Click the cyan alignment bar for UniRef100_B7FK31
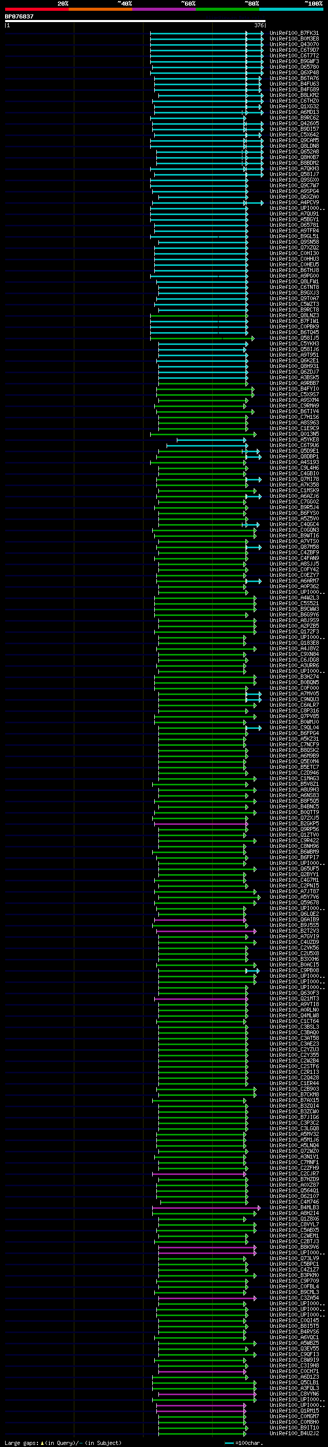 click(x=207, y=33)
